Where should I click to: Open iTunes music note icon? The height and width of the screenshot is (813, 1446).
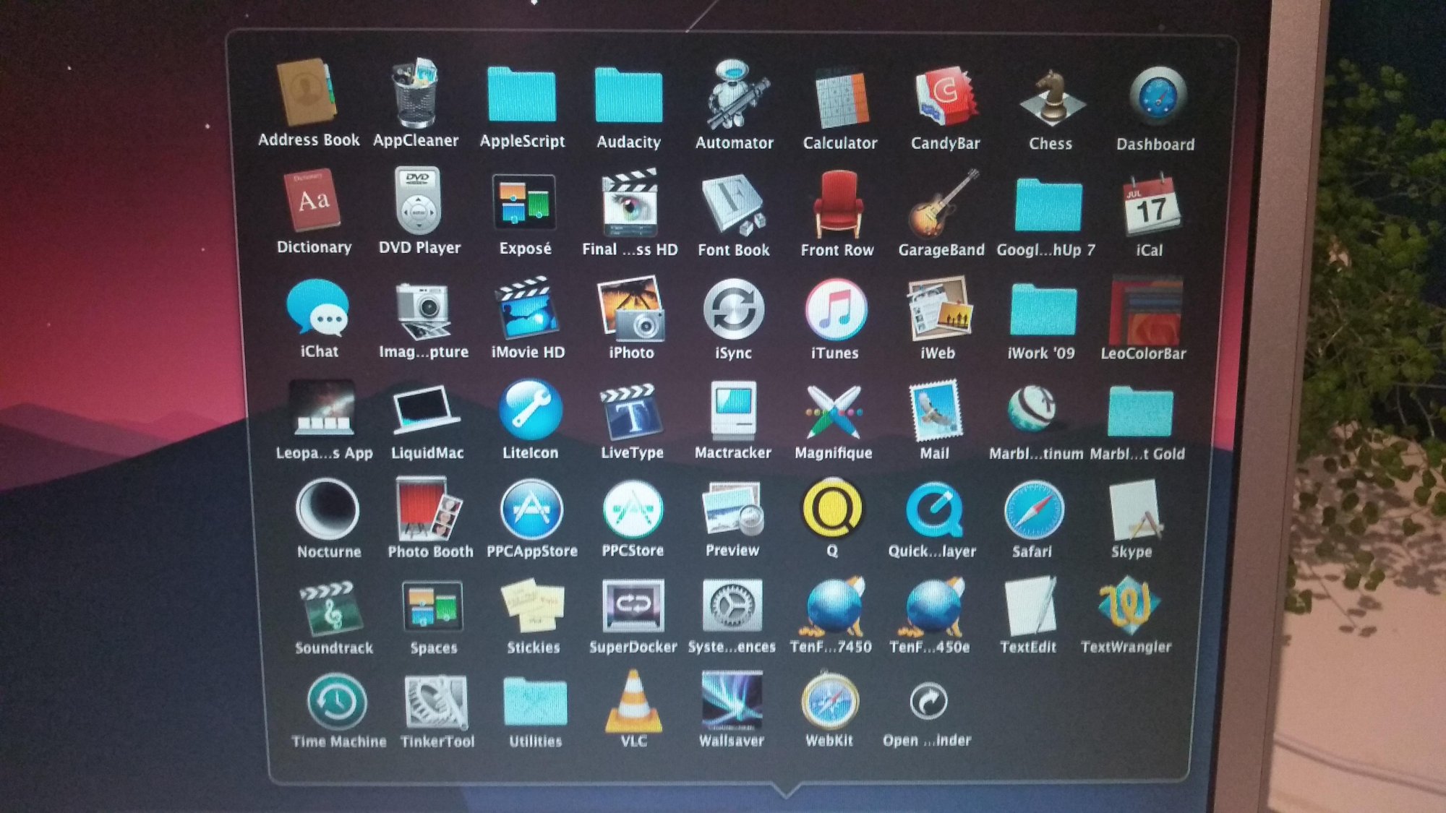point(835,311)
